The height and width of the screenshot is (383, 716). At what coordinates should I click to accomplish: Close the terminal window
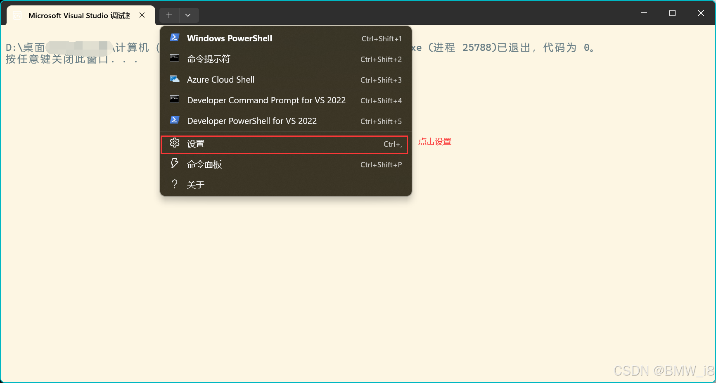701,13
